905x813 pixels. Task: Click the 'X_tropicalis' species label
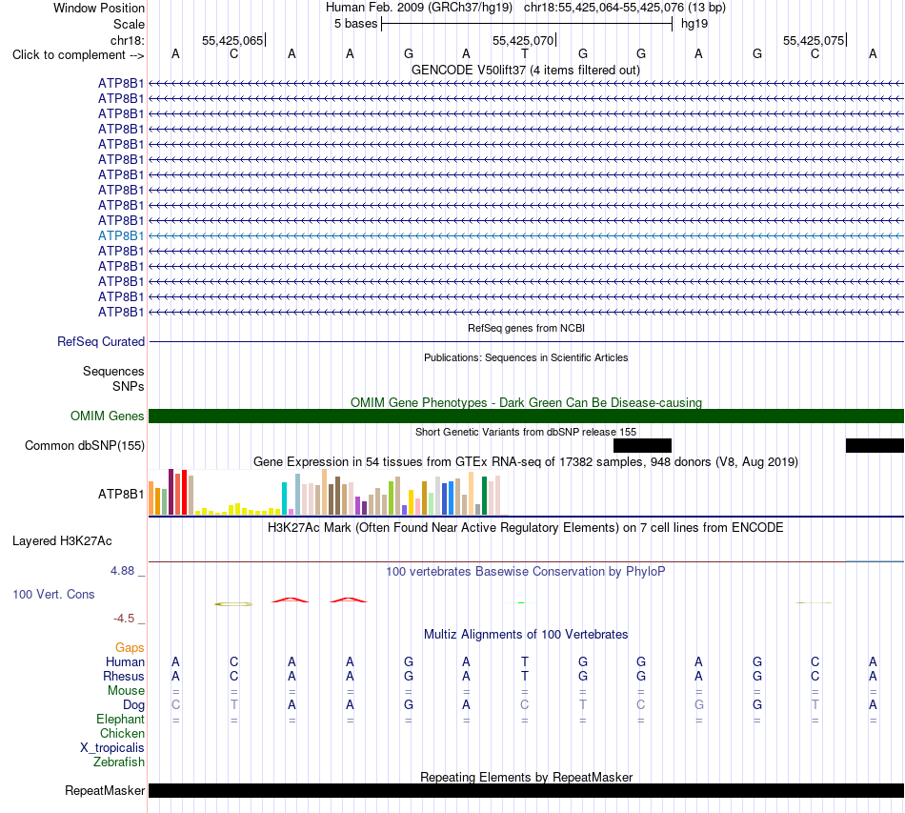[x=112, y=748]
